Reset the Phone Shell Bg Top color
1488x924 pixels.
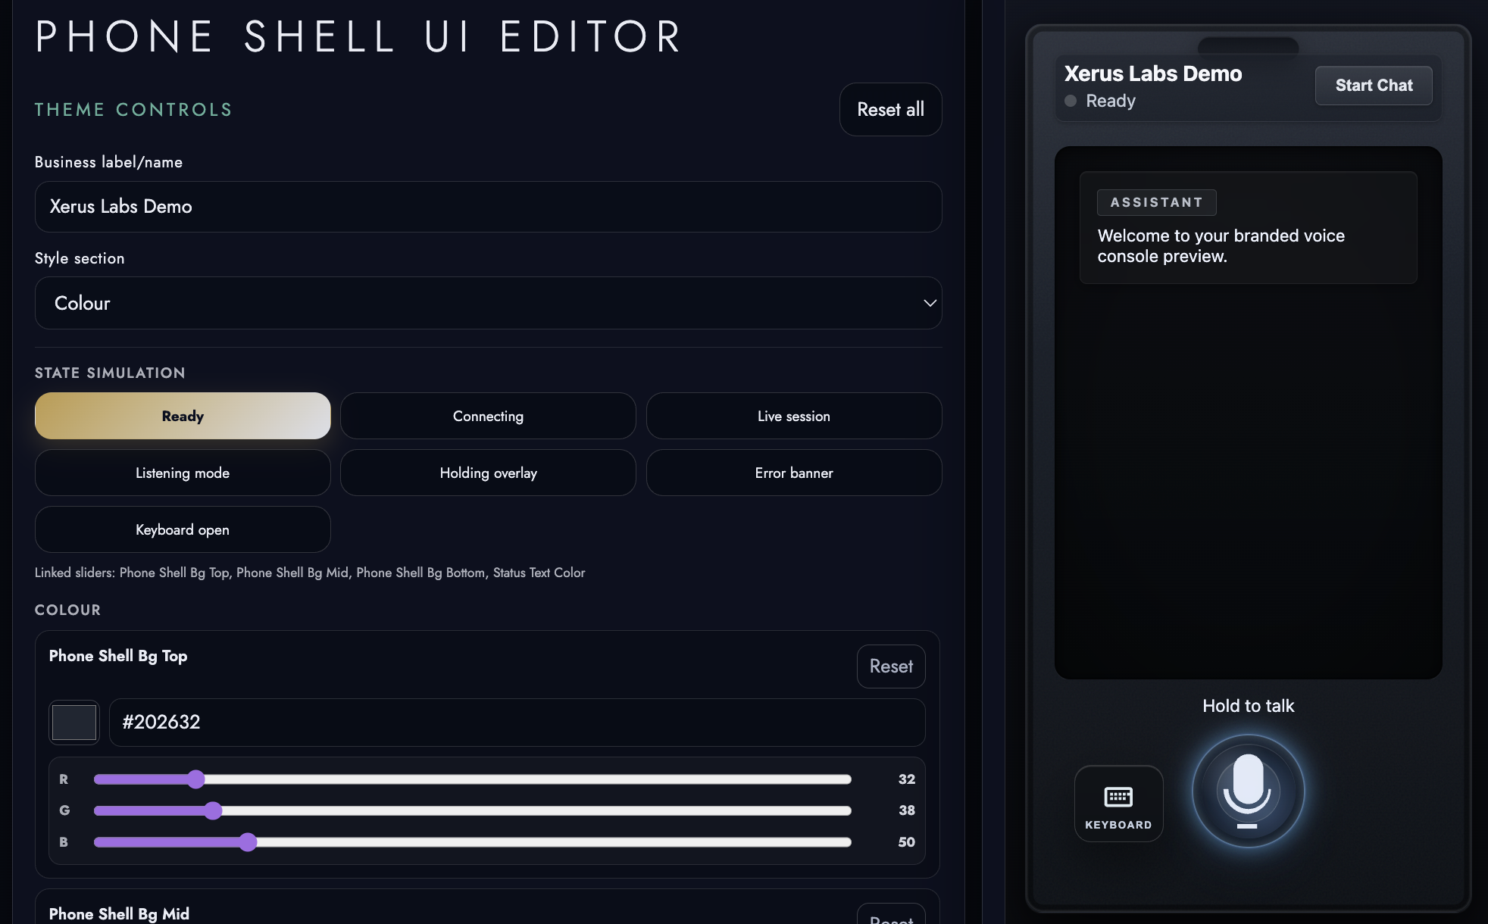click(x=890, y=666)
